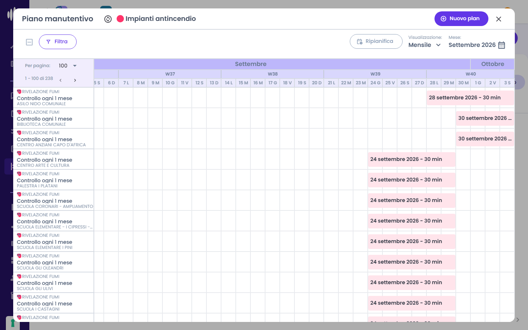Go to the next page of results
The height and width of the screenshot is (330, 528).
(x=75, y=80)
